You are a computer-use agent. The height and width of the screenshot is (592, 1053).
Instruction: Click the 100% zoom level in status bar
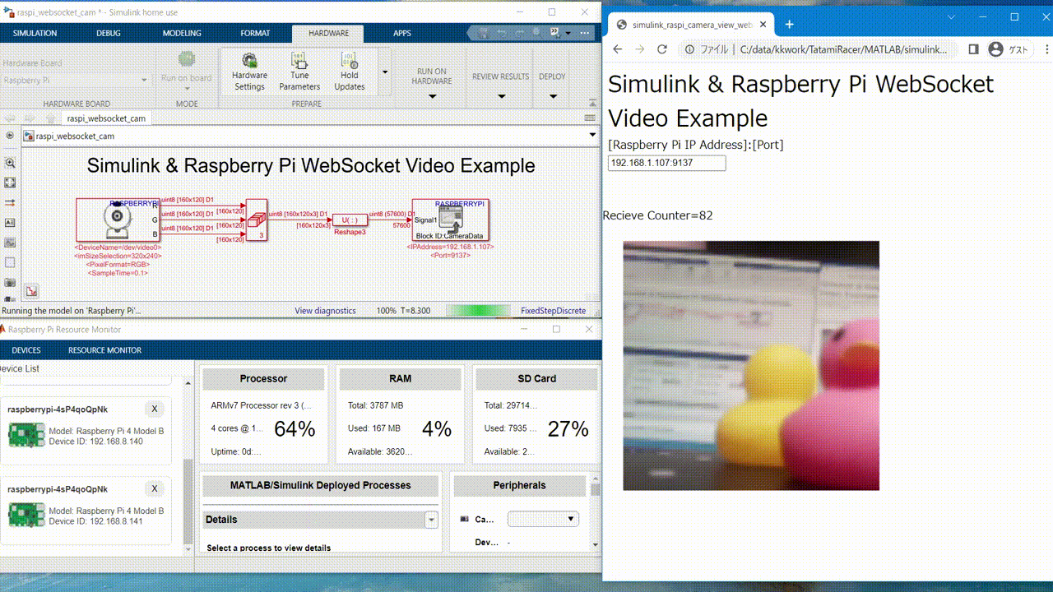point(386,311)
